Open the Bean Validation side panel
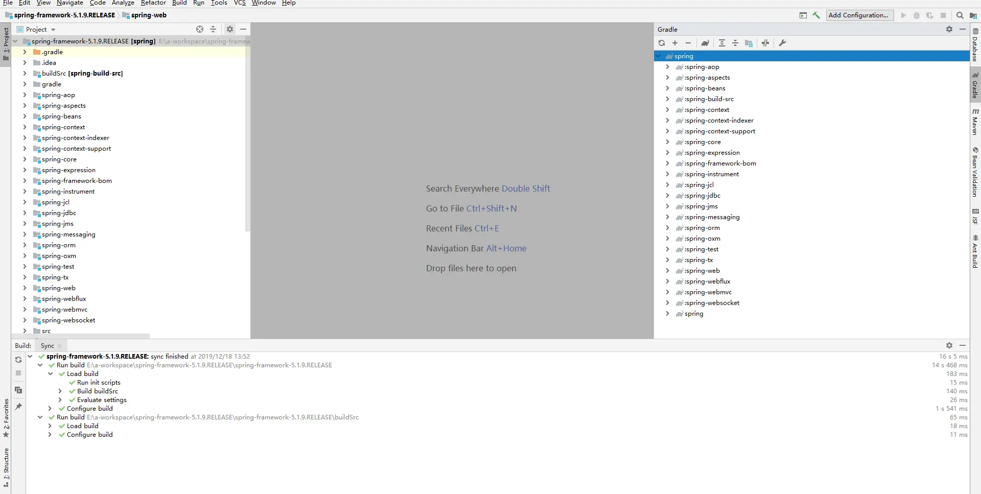Screen dimensions: 981x494 pos(975,172)
